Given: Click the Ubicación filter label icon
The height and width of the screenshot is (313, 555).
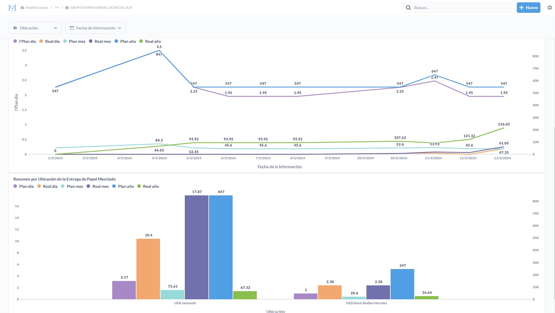Looking at the screenshot, I should pos(15,28).
